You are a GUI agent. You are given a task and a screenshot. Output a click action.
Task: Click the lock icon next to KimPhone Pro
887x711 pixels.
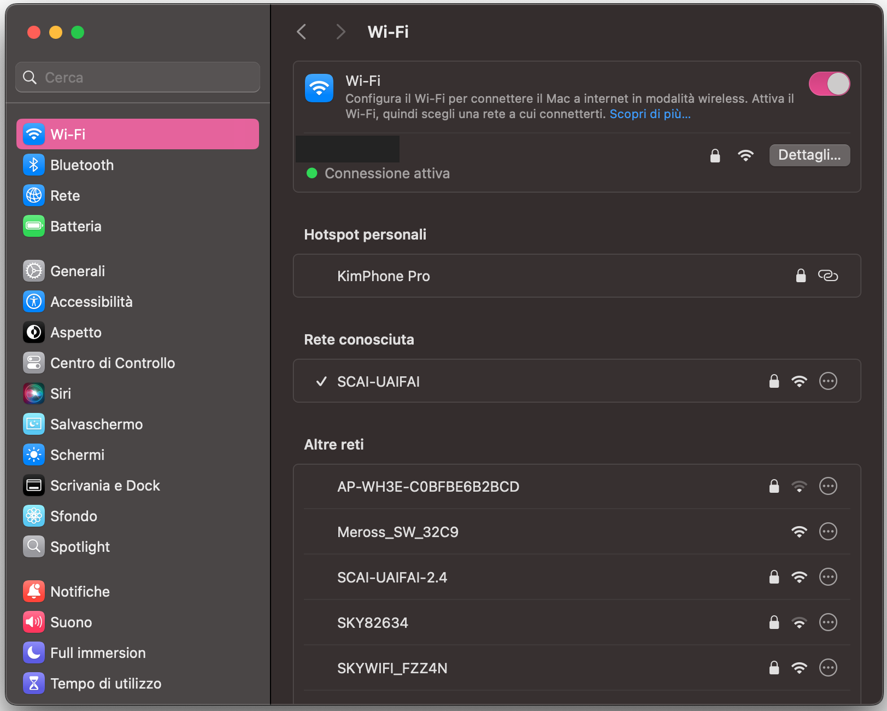[801, 276]
